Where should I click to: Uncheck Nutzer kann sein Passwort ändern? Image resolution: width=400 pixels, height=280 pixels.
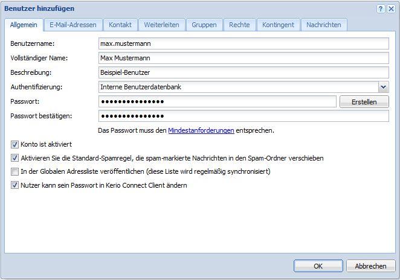[15, 185]
